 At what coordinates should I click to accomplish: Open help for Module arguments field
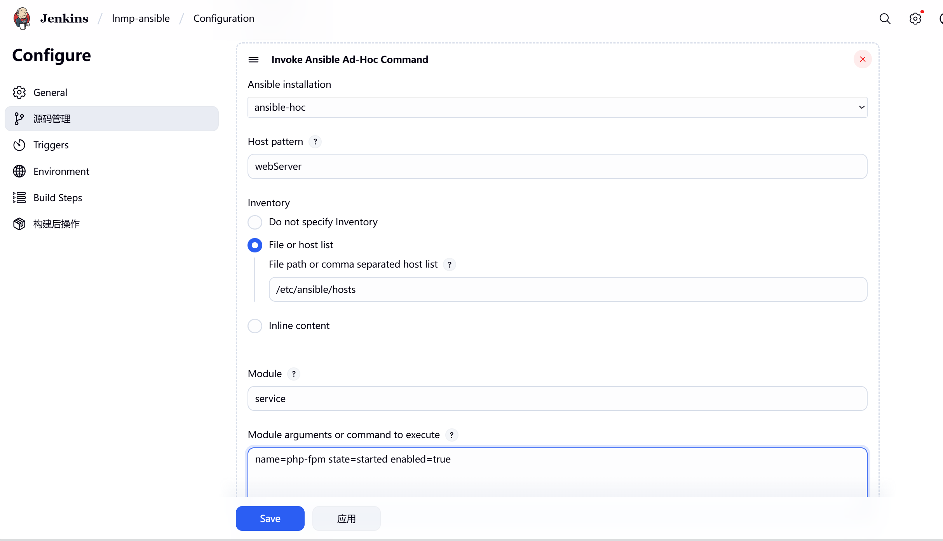click(x=451, y=435)
